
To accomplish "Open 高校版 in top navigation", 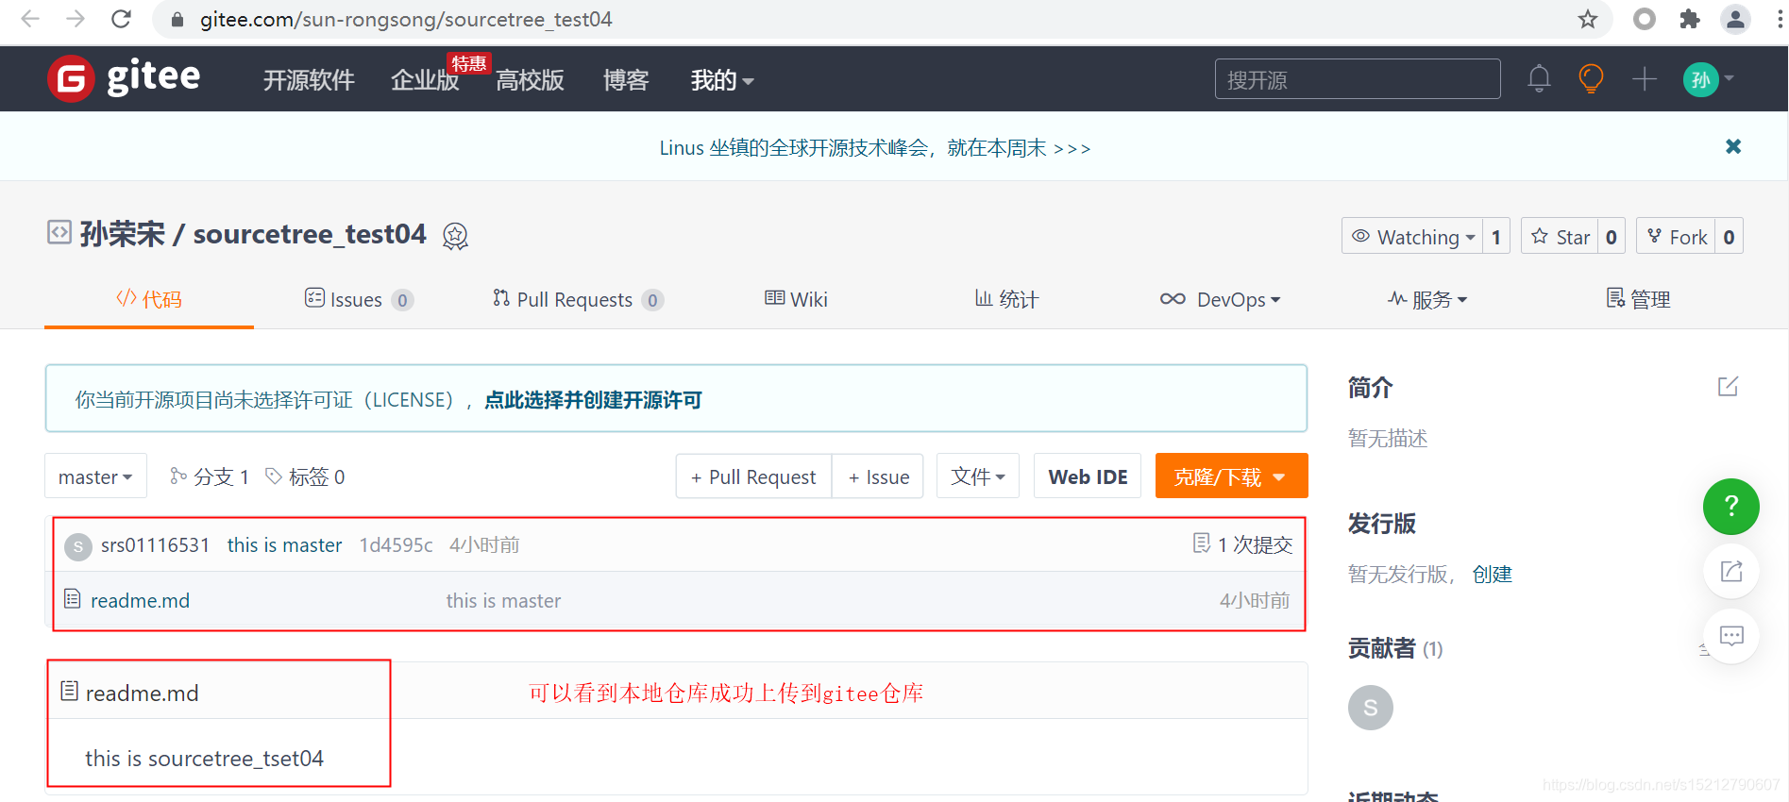I will (530, 80).
